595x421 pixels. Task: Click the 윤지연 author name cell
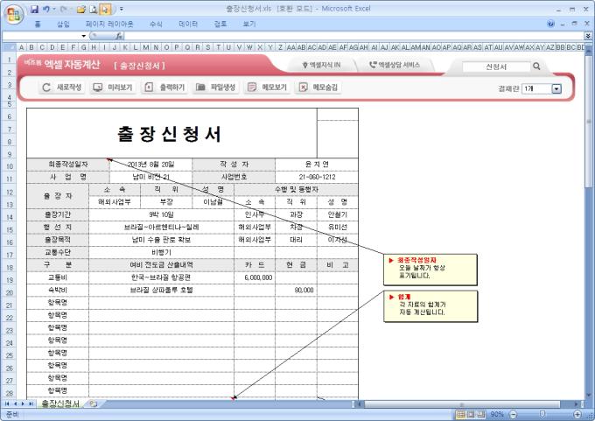317,165
